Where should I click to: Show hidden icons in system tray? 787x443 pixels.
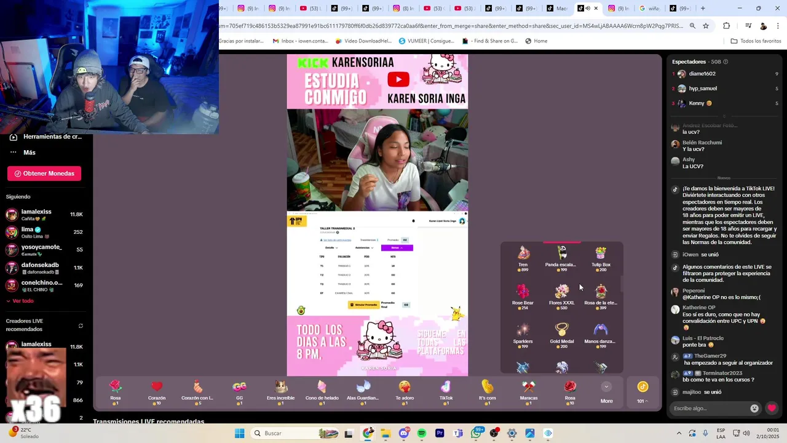click(679, 433)
